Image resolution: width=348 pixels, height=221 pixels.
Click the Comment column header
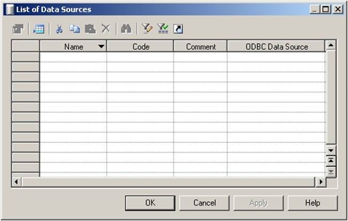click(201, 47)
